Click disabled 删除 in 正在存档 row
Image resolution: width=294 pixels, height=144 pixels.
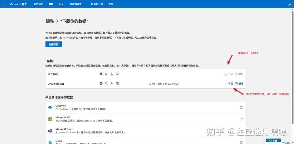tap(239, 74)
